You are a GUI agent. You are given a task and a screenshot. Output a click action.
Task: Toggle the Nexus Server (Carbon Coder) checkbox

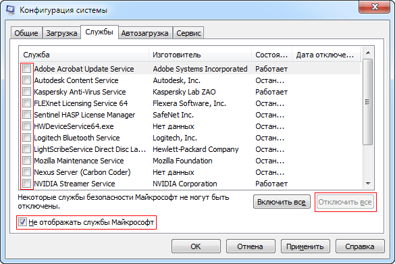[x=26, y=172]
